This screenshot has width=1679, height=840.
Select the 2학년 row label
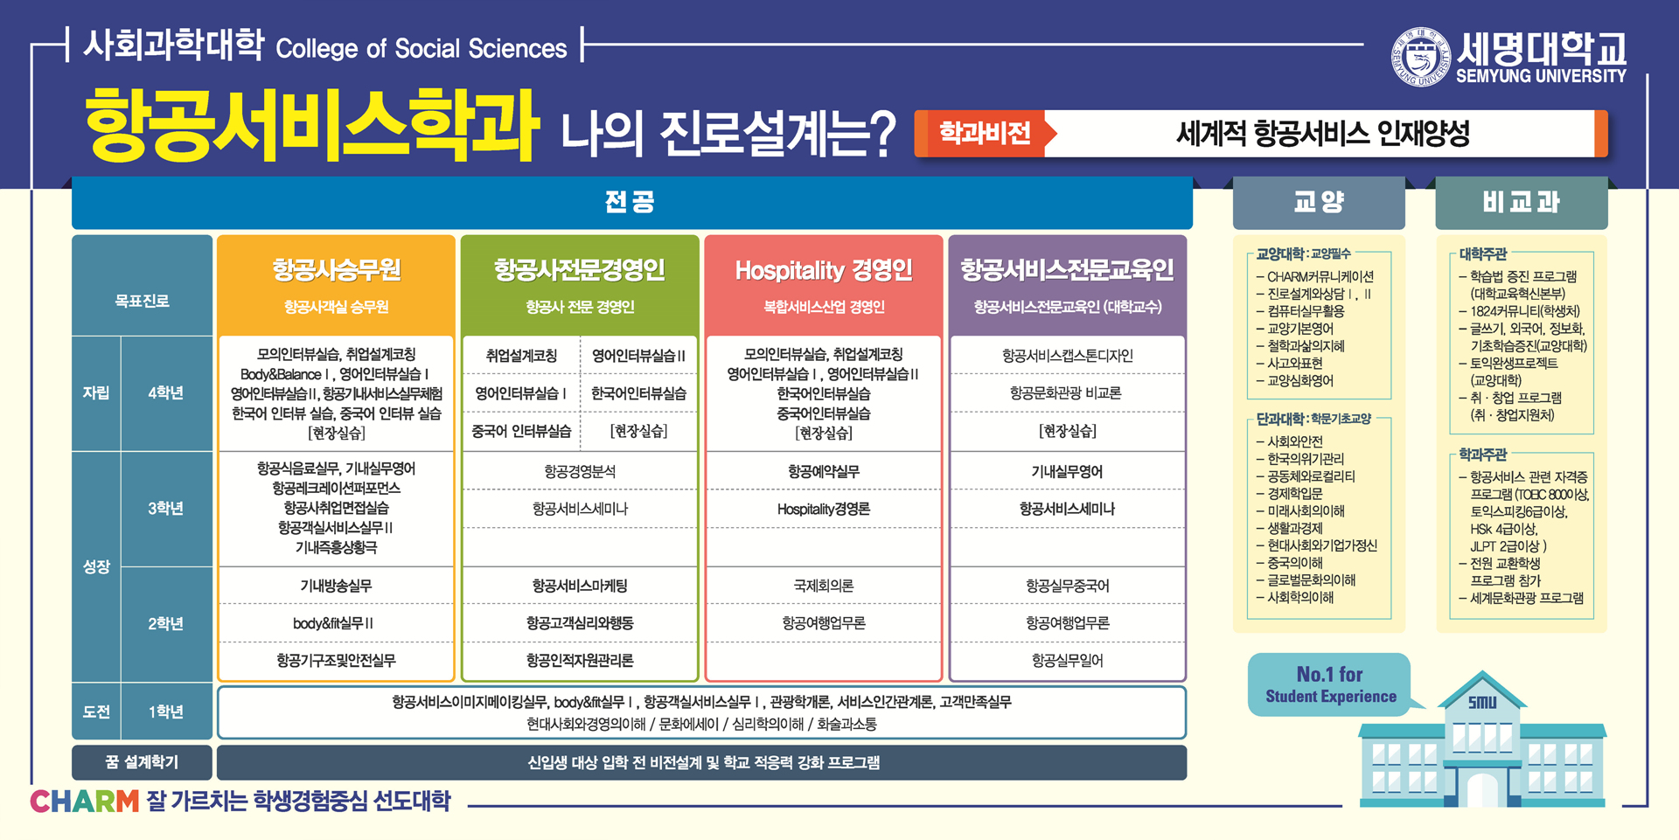tap(166, 624)
